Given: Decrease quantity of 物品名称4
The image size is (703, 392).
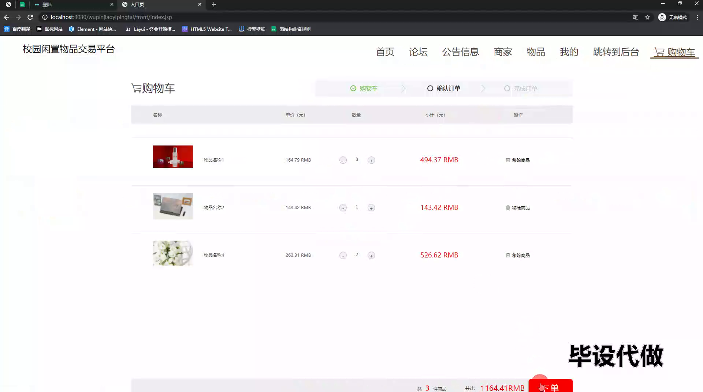Looking at the screenshot, I should click(343, 255).
